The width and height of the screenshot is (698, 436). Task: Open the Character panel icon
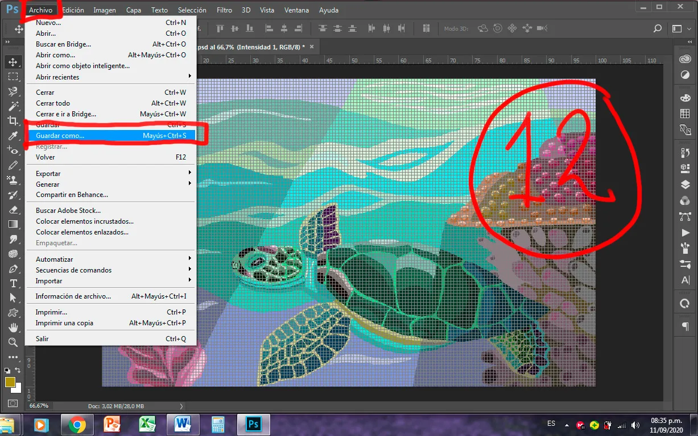tap(685, 280)
